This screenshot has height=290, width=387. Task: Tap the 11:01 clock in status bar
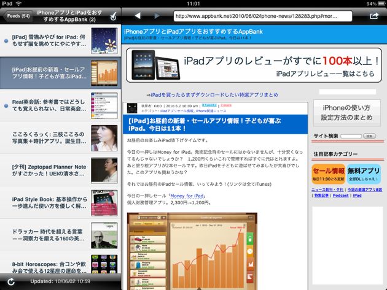point(193,4)
